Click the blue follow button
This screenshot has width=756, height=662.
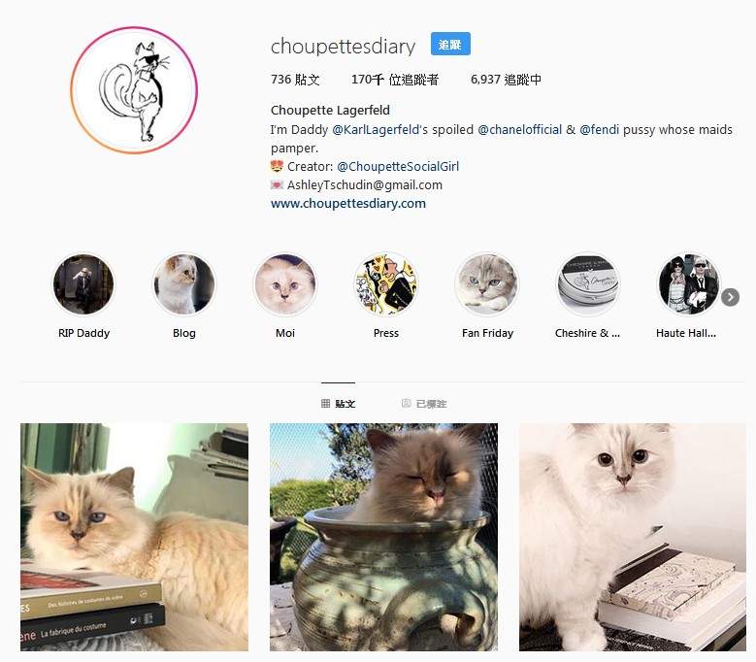450,45
